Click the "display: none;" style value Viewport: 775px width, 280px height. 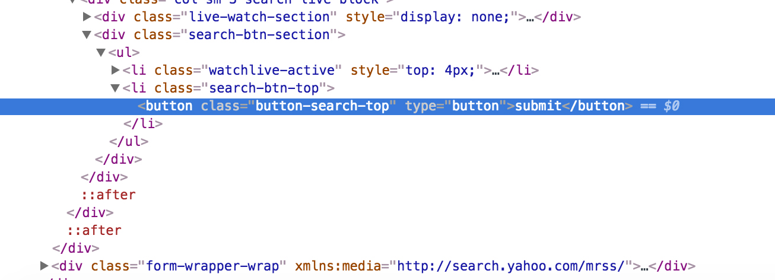pyautogui.click(x=455, y=17)
